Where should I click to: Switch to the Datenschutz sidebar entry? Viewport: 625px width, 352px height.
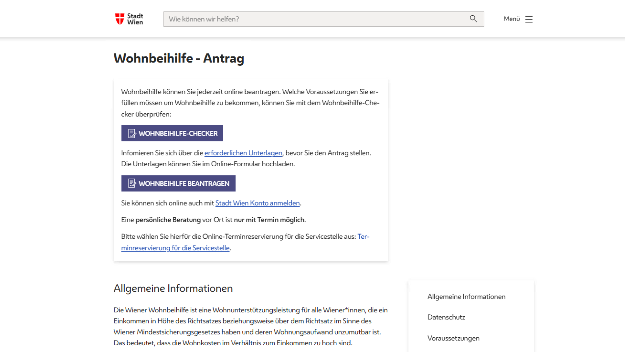coord(446,317)
